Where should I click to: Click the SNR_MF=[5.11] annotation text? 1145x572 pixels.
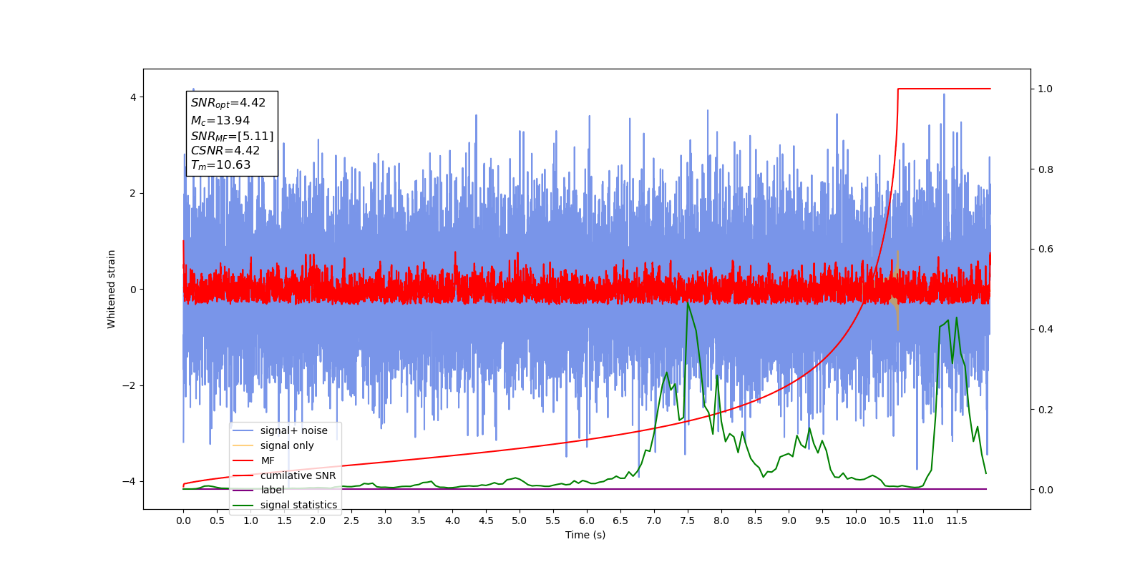click(x=232, y=137)
